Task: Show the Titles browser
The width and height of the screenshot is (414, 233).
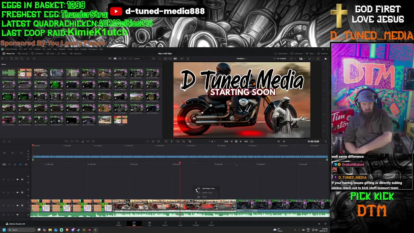Action: (51, 53)
